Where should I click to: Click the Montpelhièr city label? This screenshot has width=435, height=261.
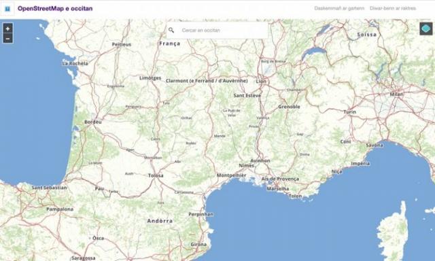point(231,175)
